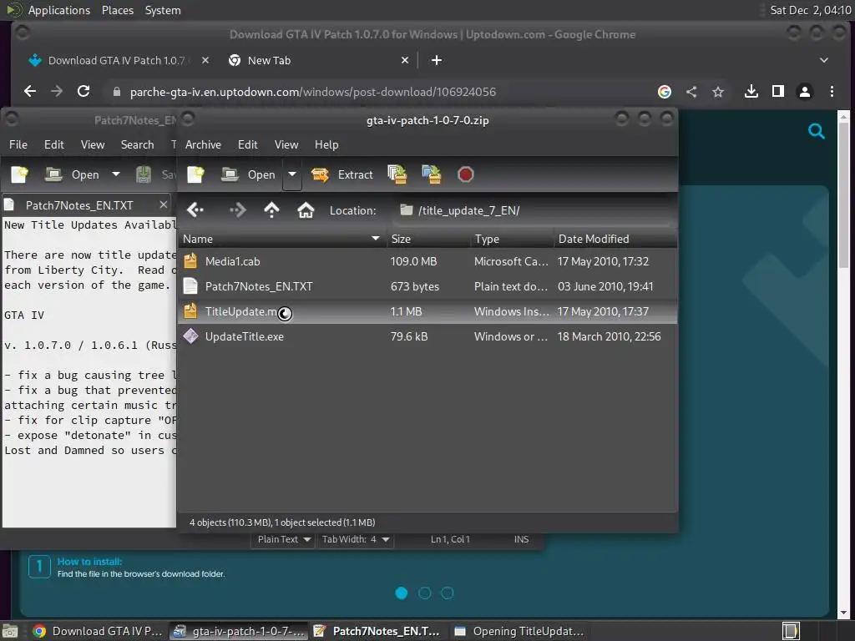Open Search menu in text editor
This screenshot has width=855, height=641.
point(138,144)
